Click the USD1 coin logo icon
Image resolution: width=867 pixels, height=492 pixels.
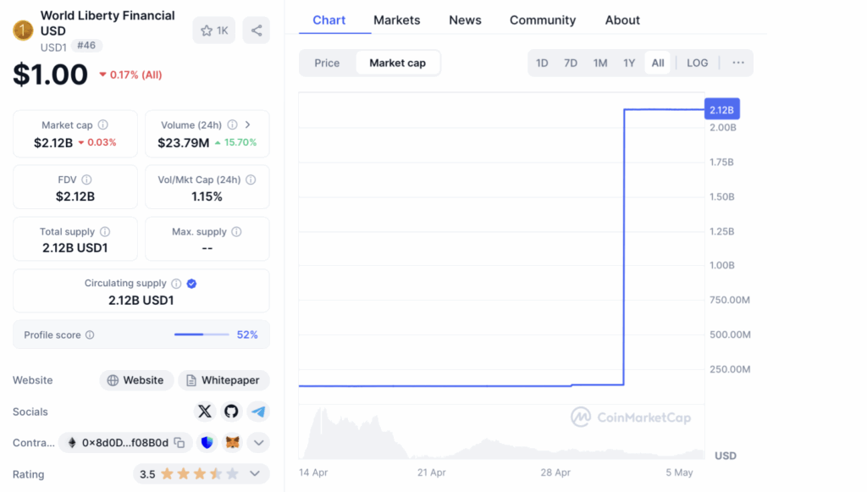click(23, 30)
